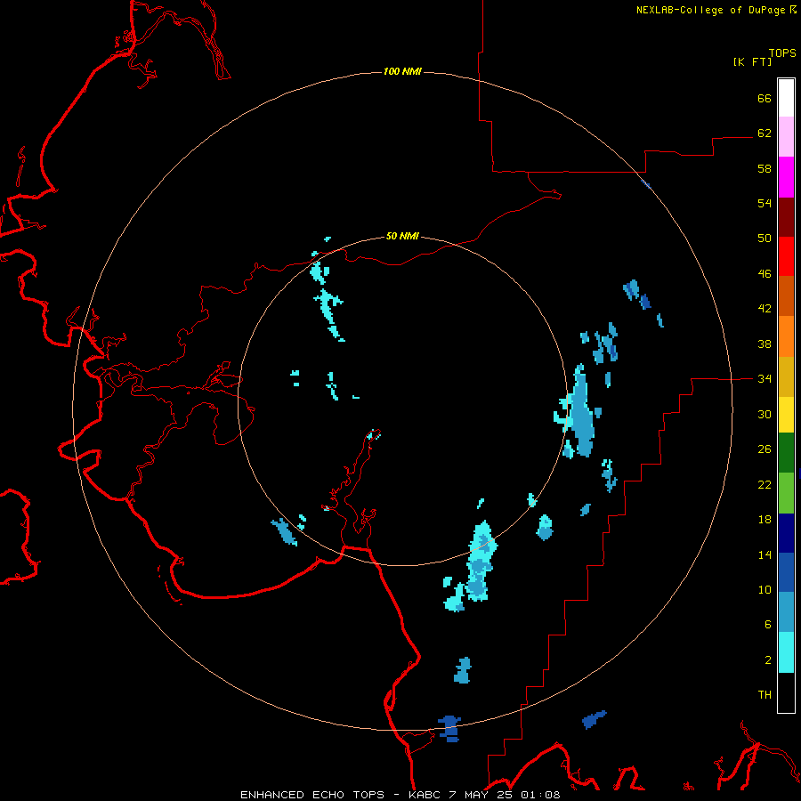Viewport: 801px width, 801px height.
Task: Click the "26" legend value
Action: pyautogui.click(x=765, y=449)
